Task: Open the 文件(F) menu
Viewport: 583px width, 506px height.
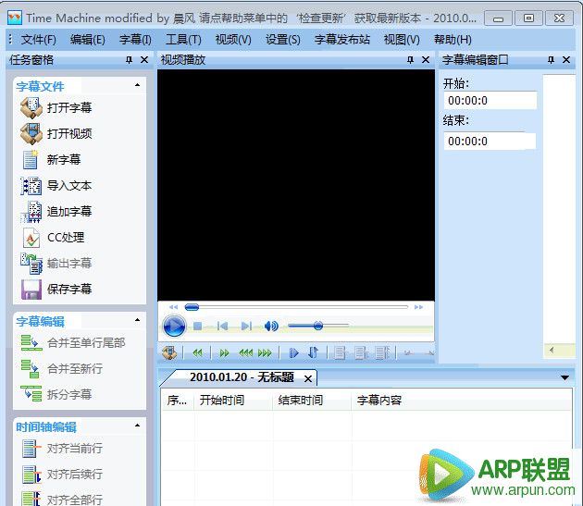Action: coord(38,40)
